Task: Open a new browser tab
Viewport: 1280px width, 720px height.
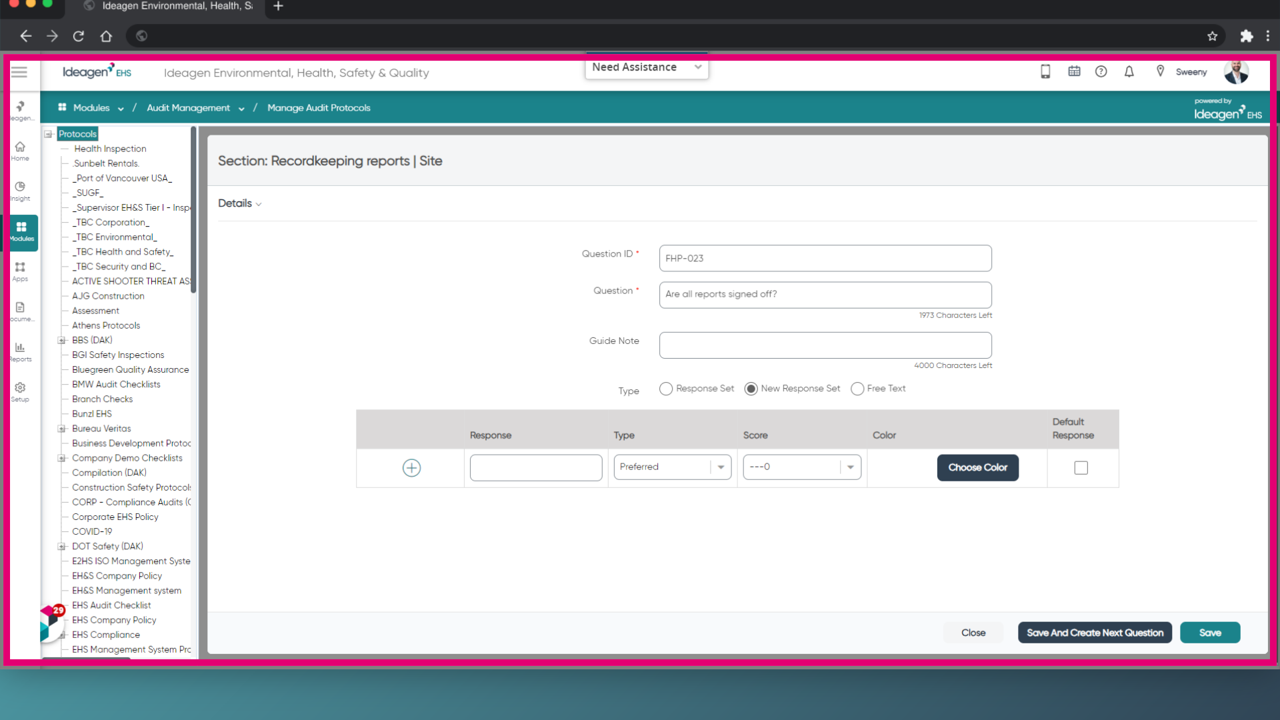Action: 279,6
